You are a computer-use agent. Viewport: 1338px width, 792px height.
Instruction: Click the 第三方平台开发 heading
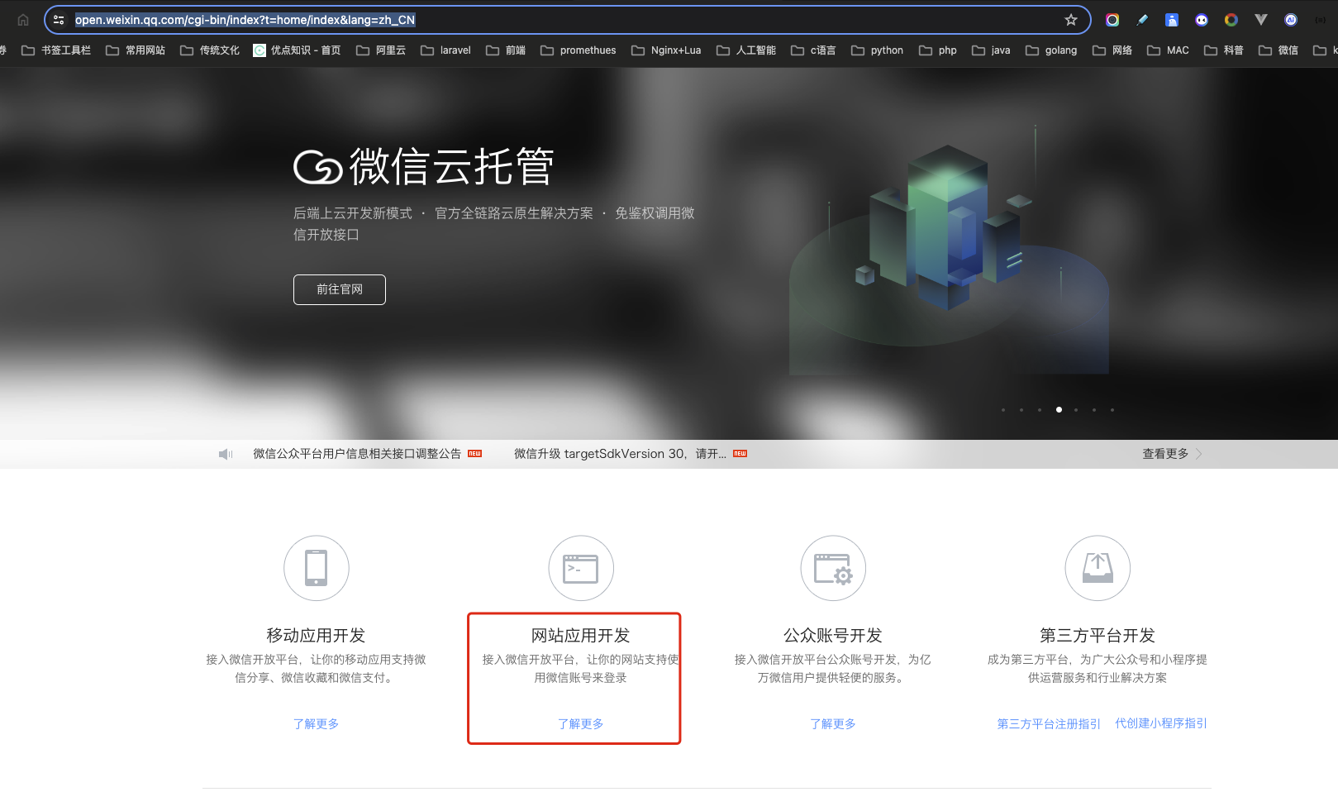pos(1098,635)
